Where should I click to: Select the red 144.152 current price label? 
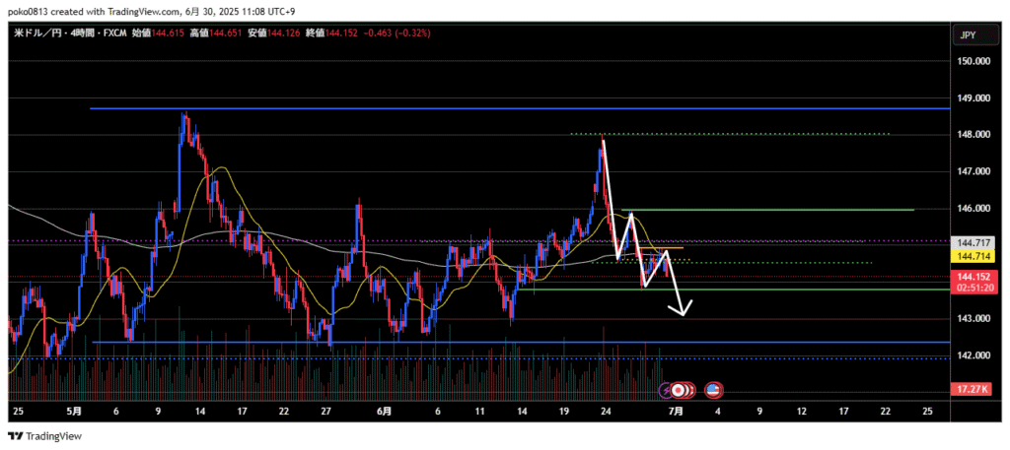click(x=973, y=277)
